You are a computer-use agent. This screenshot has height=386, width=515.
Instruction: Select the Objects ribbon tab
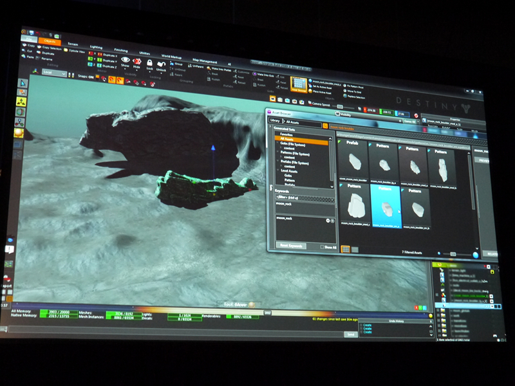tap(50, 41)
